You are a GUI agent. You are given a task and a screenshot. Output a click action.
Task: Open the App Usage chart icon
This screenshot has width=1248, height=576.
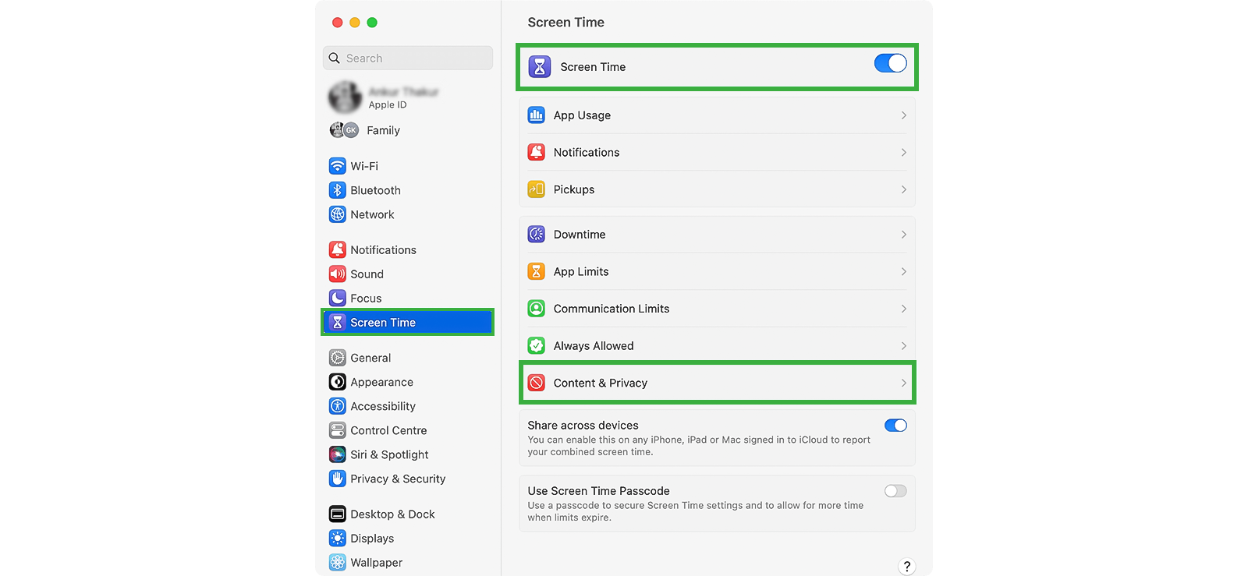537,115
